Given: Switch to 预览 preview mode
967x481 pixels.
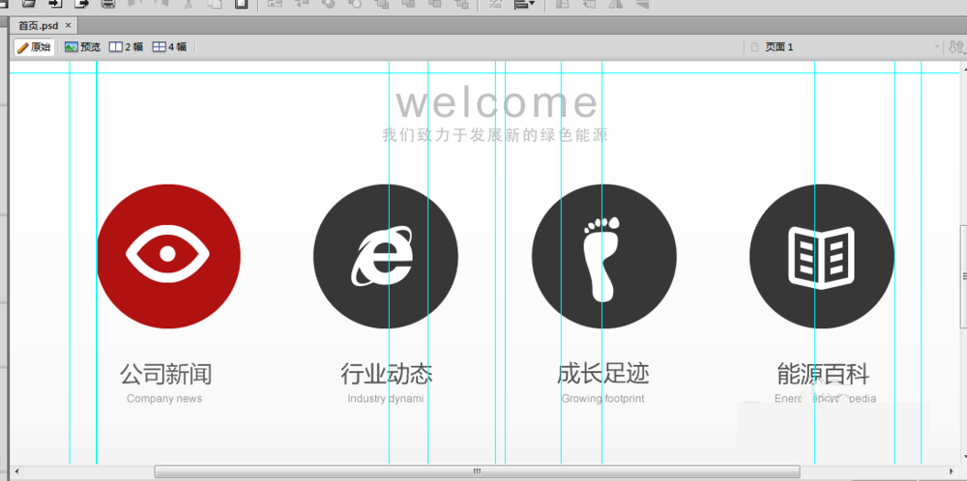Looking at the screenshot, I should pos(82,47).
